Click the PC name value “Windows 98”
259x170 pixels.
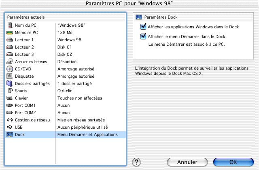click(x=71, y=25)
